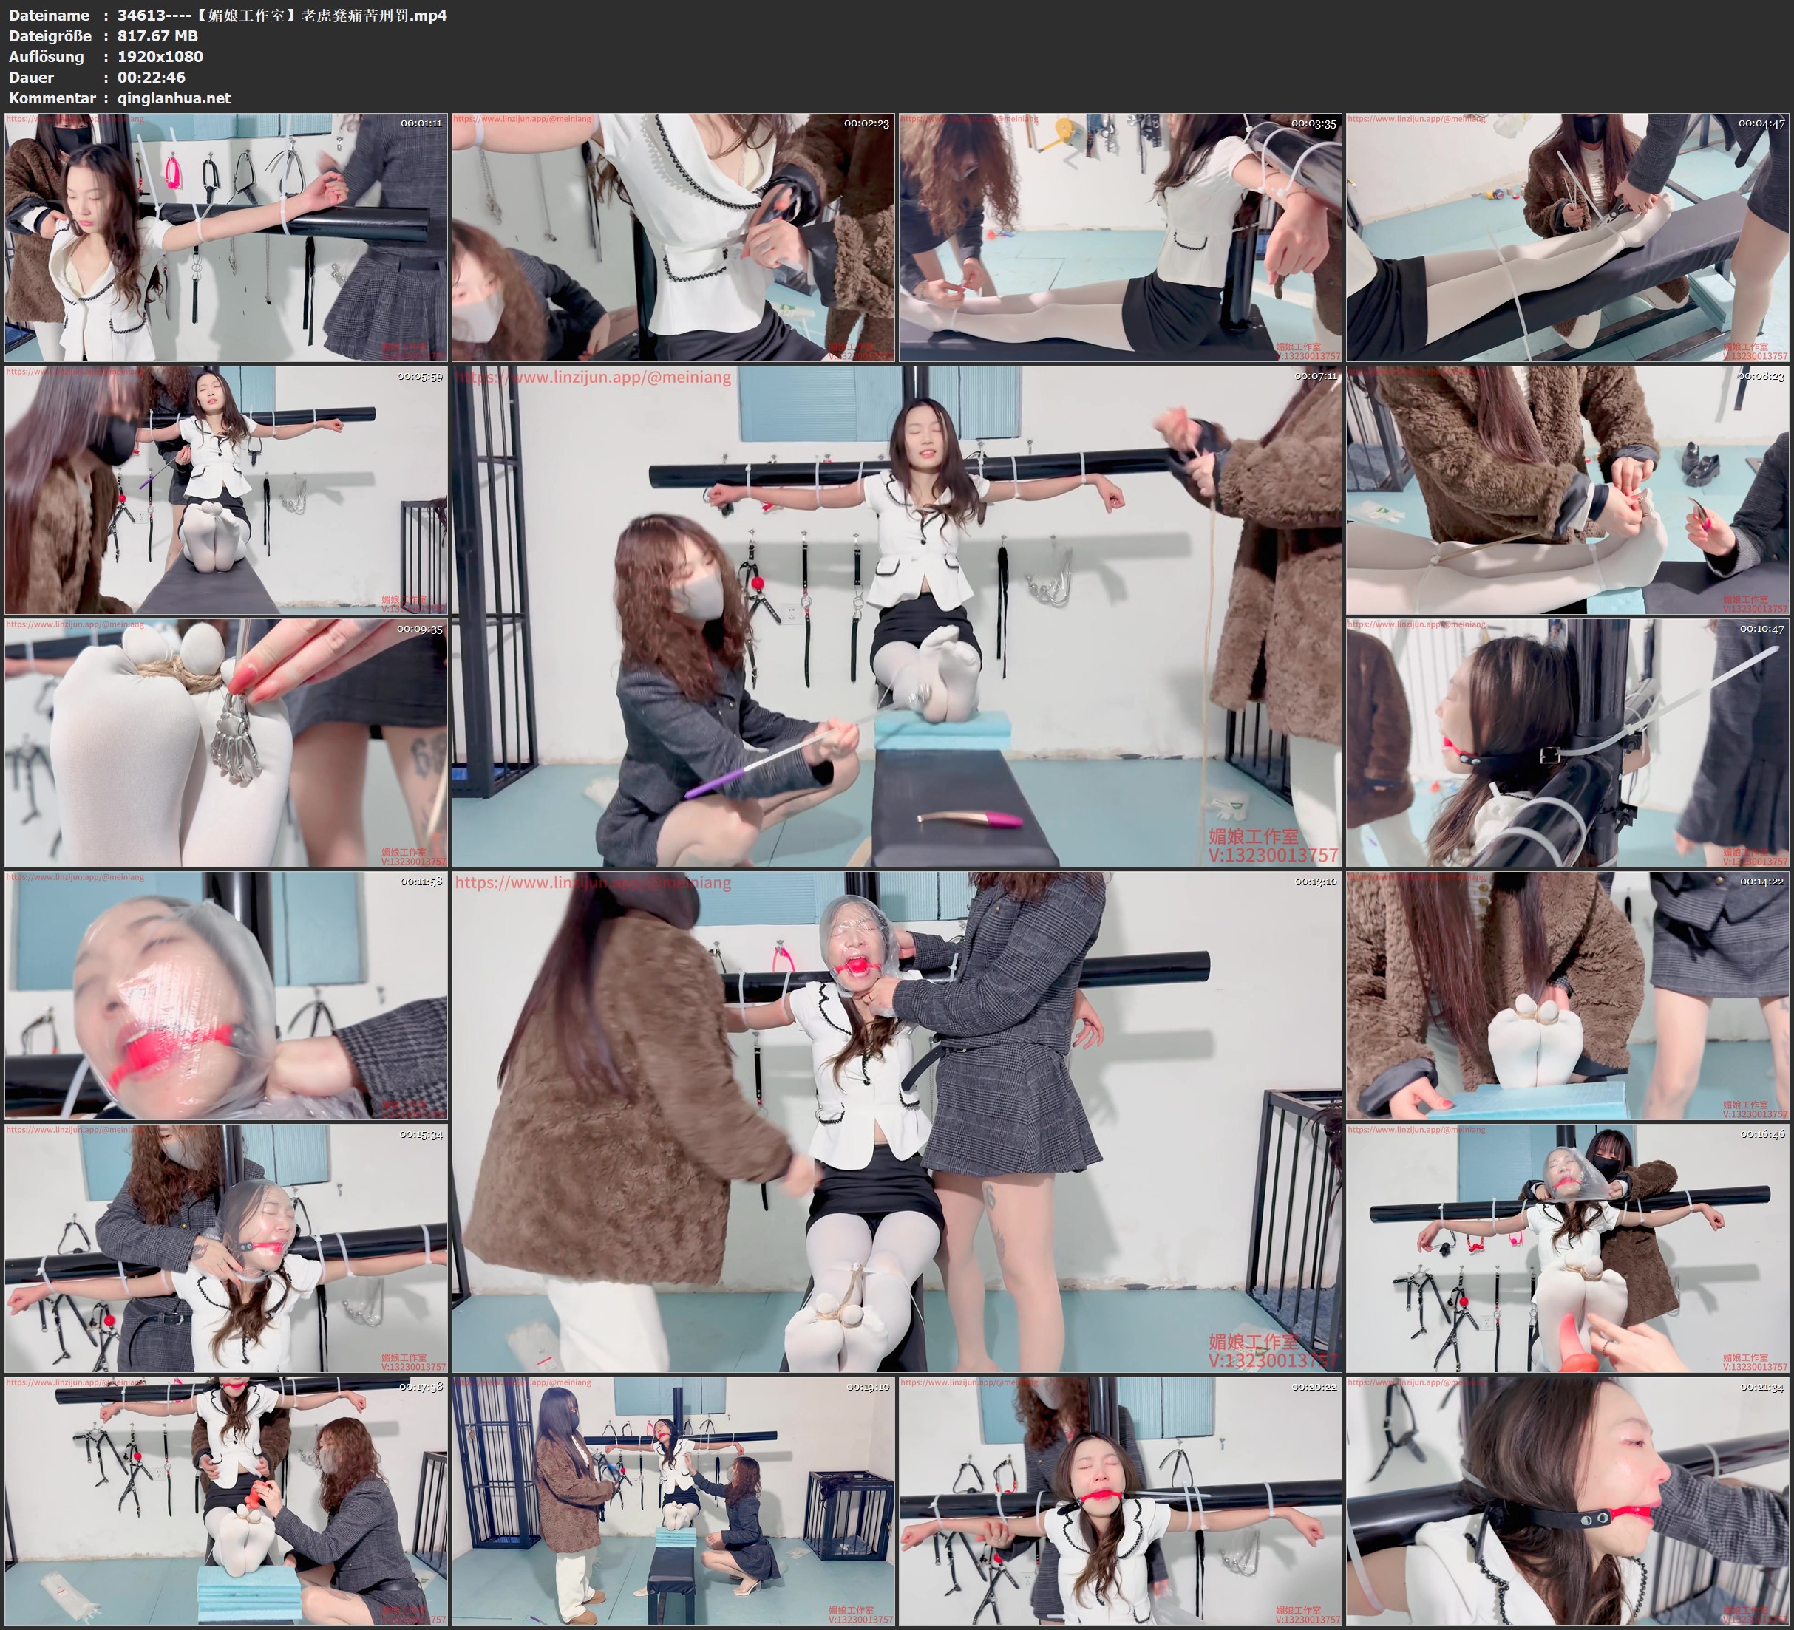
Task: Open the thumbnail at 00:05:59
Action: (226, 489)
